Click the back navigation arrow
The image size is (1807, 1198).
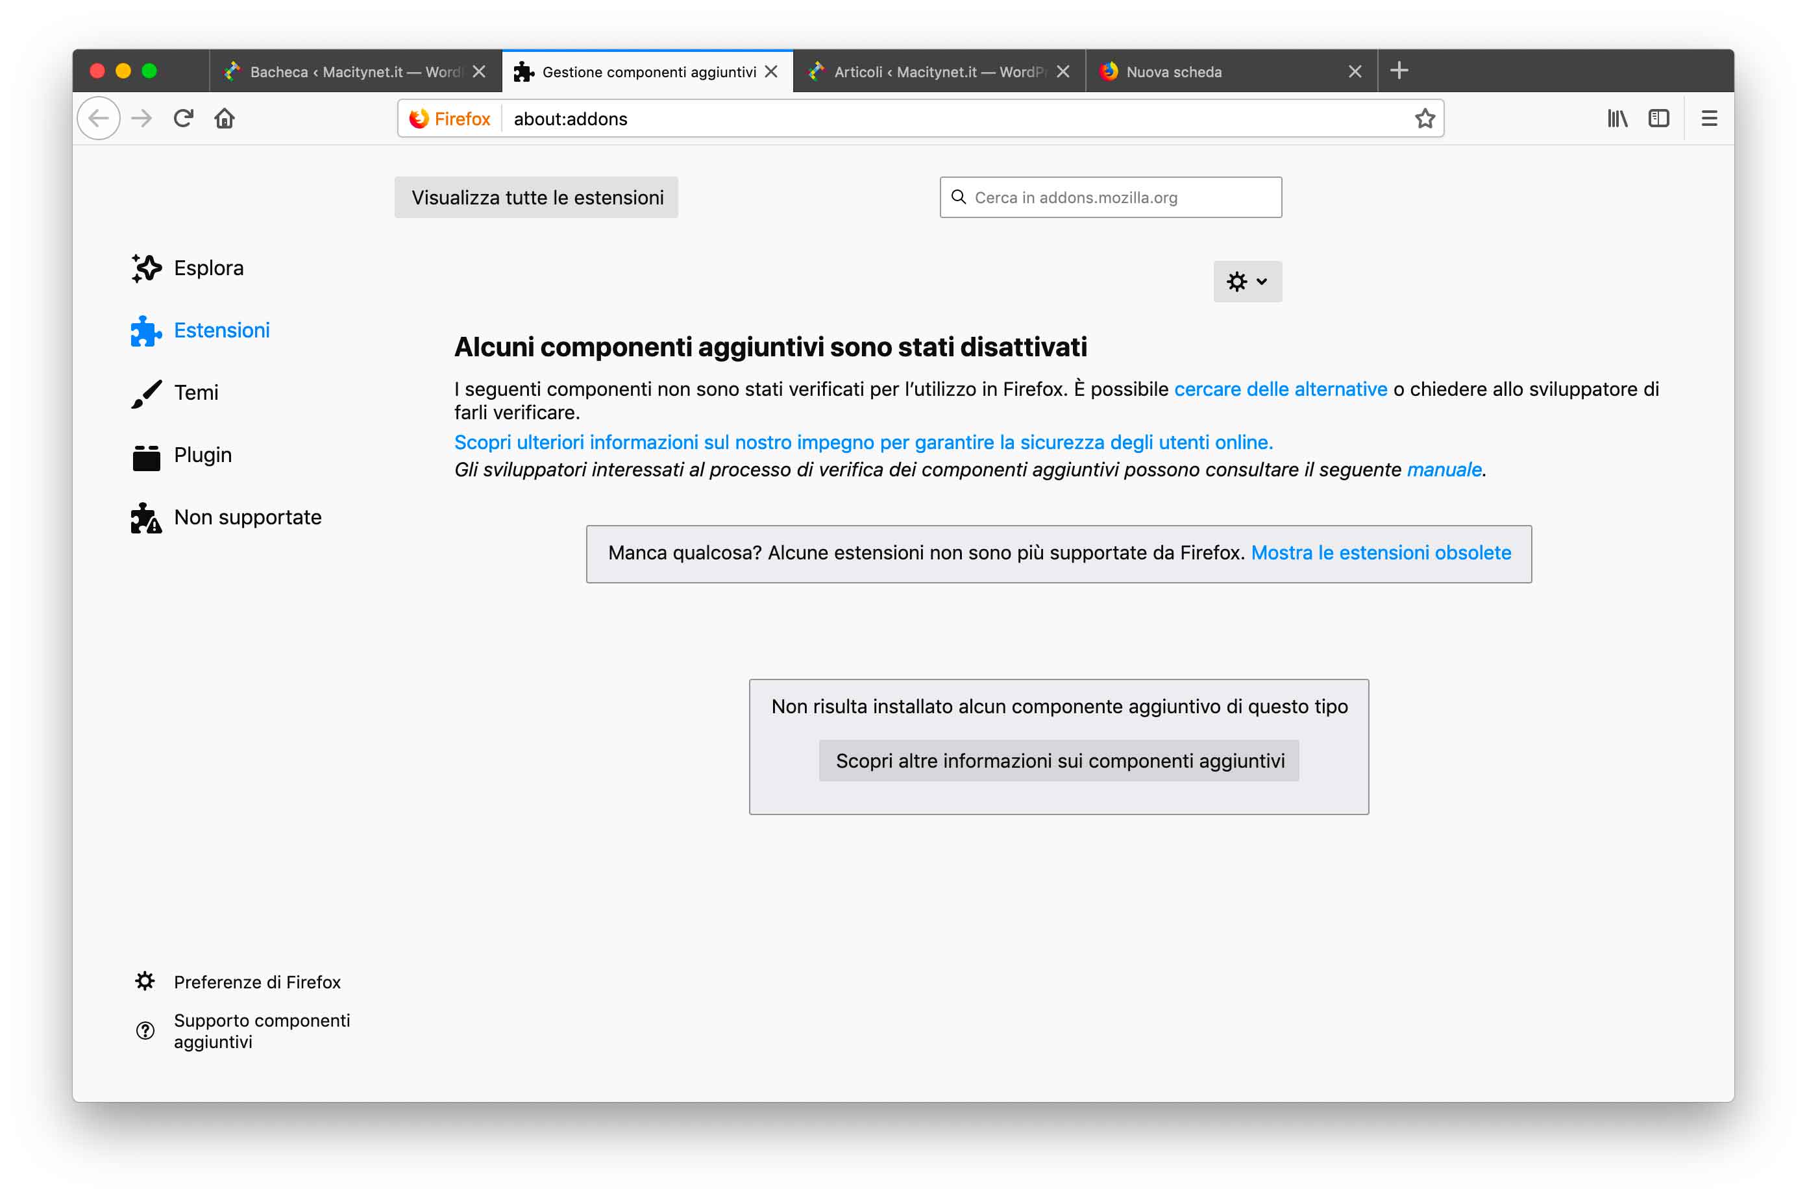99,118
